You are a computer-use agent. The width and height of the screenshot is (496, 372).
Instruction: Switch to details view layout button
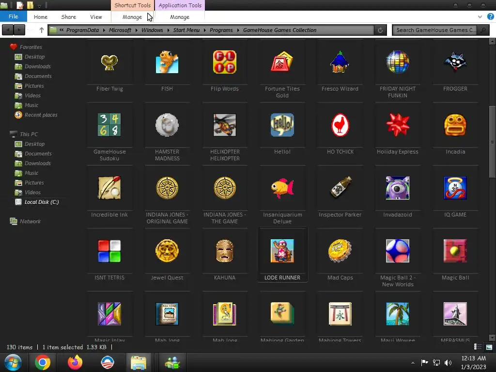[478, 347]
